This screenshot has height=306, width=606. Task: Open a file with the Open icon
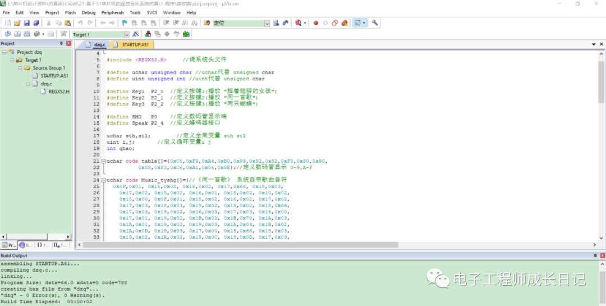coord(17,23)
